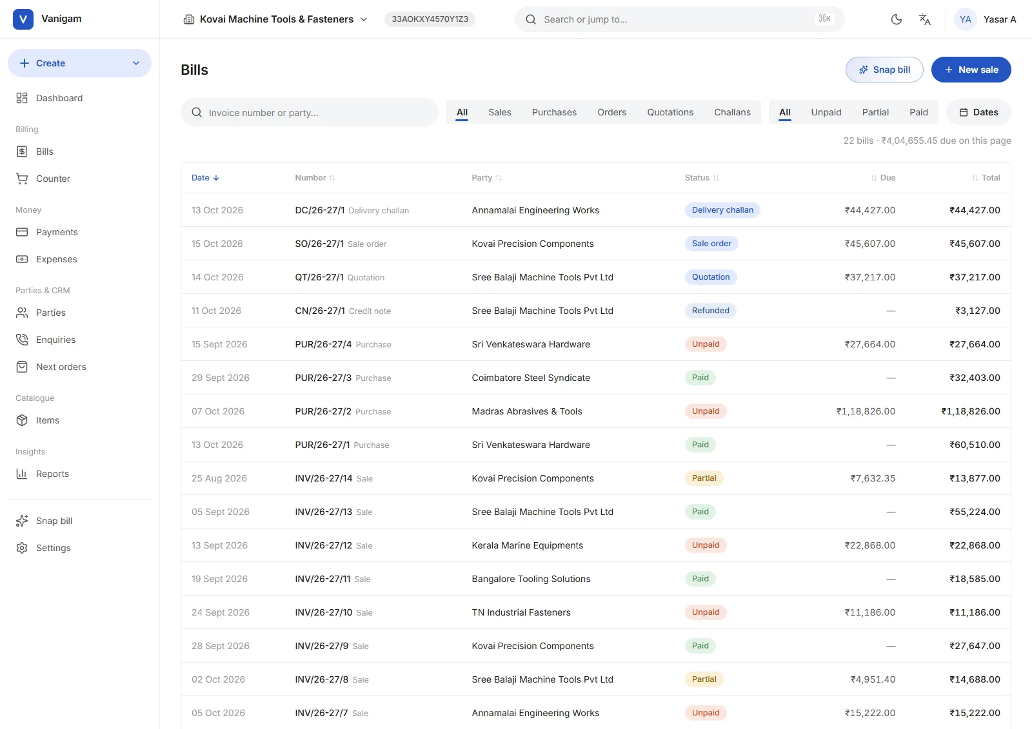Switch to the Sales tab
This screenshot has width=1032, height=729.
pyautogui.click(x=500, y=112)
